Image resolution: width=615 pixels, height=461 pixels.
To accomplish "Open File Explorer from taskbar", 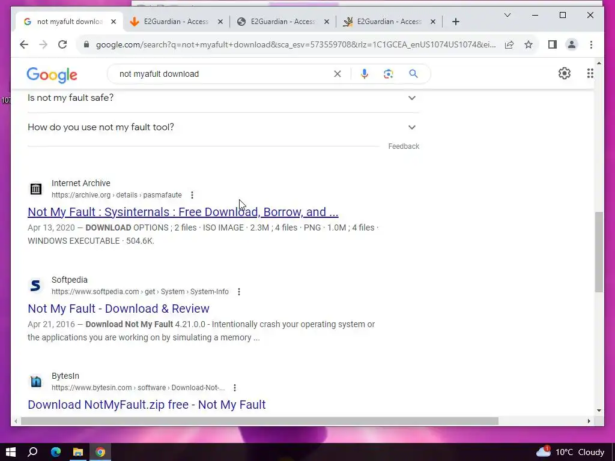I will [78, 452].
